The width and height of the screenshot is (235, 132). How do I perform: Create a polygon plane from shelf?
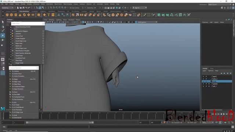(x=29, y=15)
